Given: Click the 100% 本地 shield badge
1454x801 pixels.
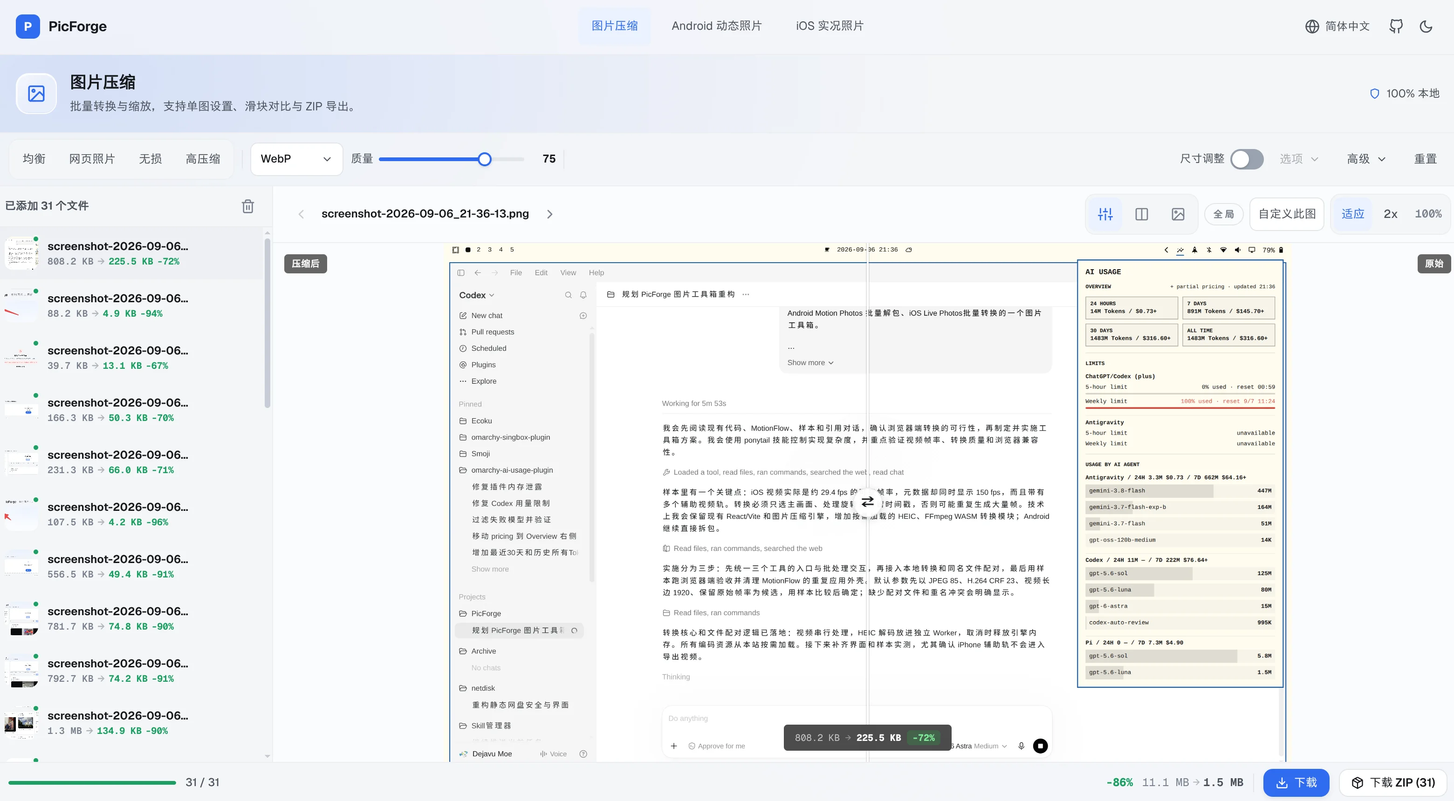Looking at the screenshot, I should pyautogui.click(x=1404, y=94).
